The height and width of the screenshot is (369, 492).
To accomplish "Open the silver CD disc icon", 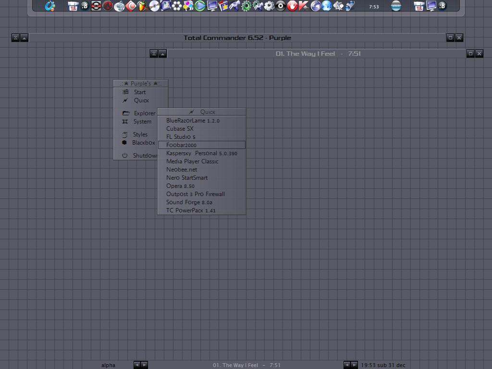I will point(154,6).
